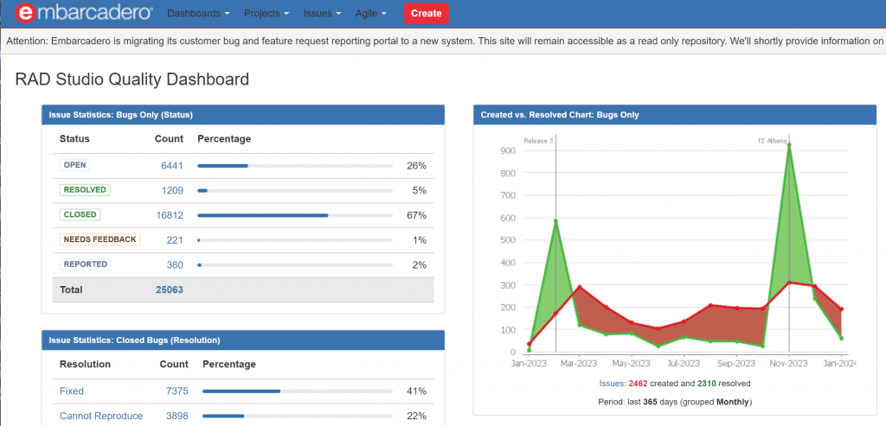
Task: Click the RESOLVED status badge
Action: (85, 190)
